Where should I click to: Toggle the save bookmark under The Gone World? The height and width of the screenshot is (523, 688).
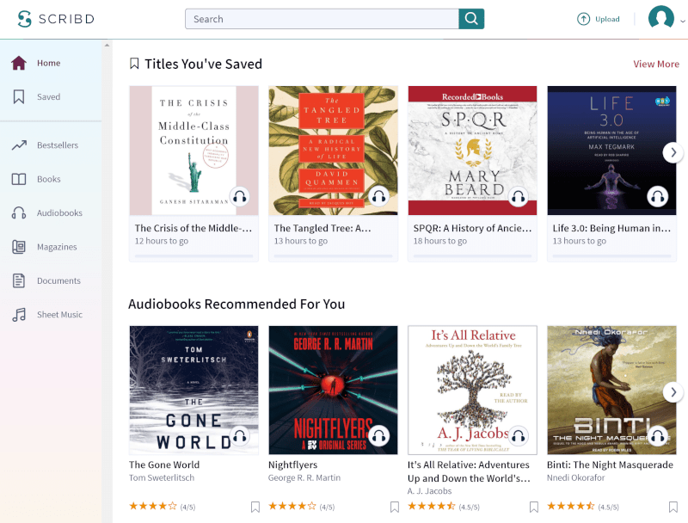255,508
